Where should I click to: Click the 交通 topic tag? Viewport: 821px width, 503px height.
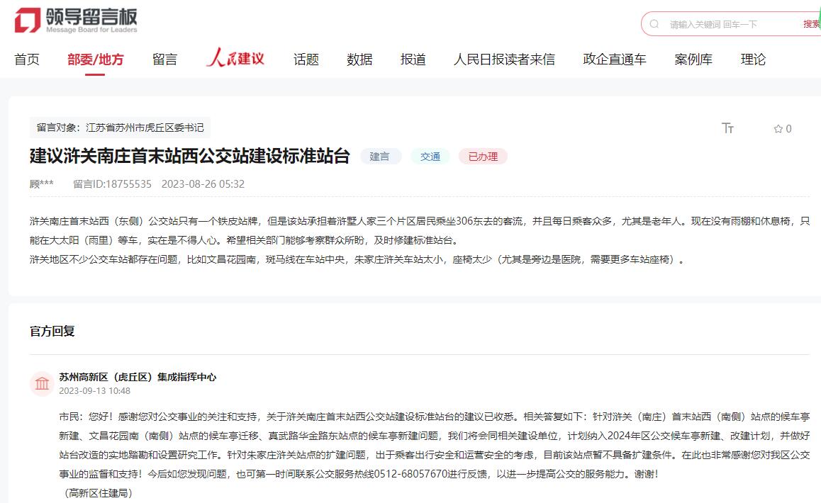point(430,157)
